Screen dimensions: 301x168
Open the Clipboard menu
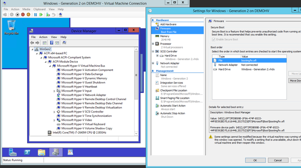click(x=40, y=9)
